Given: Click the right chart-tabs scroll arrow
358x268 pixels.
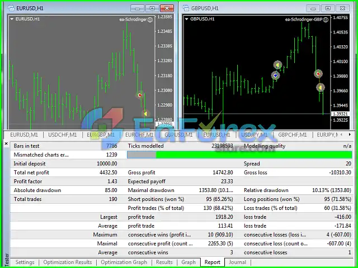Looking at the screenshot, I should pyautogui.click(x=350, y=135).
